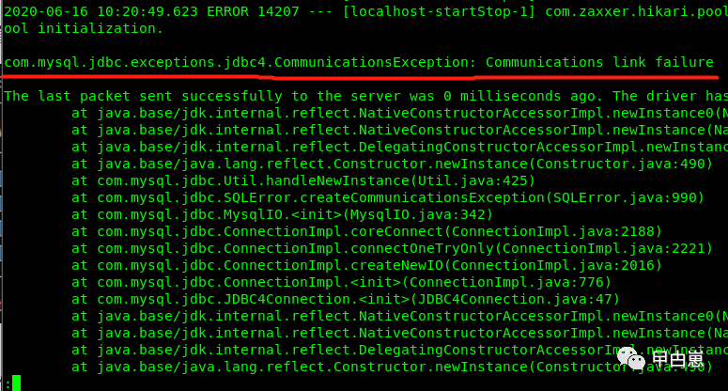Click the WeChat logo watermark icon

[x=631, y=358]
